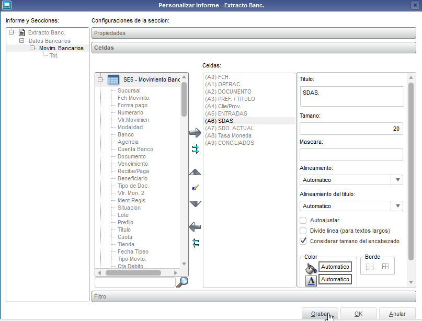422x321 pixels.
Task: Open the Propiedades section panel
Action: pos(254,33)
